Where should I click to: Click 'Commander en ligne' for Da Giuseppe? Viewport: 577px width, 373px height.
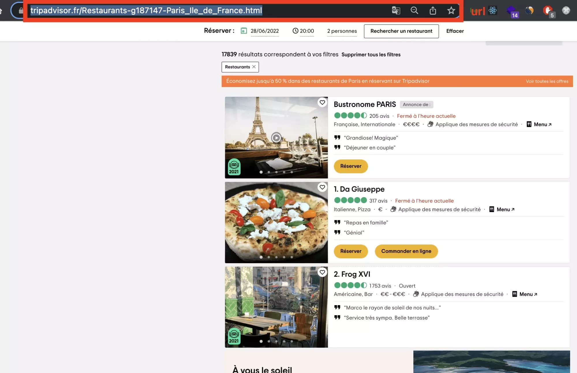pos(406,251)
